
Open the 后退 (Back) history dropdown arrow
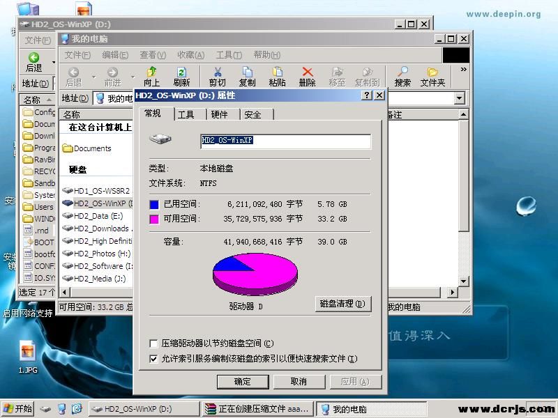click(x=53, y=63)
